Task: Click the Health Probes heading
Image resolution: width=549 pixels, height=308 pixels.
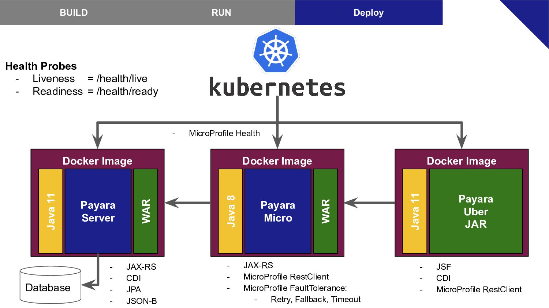Action: (41, 66)
